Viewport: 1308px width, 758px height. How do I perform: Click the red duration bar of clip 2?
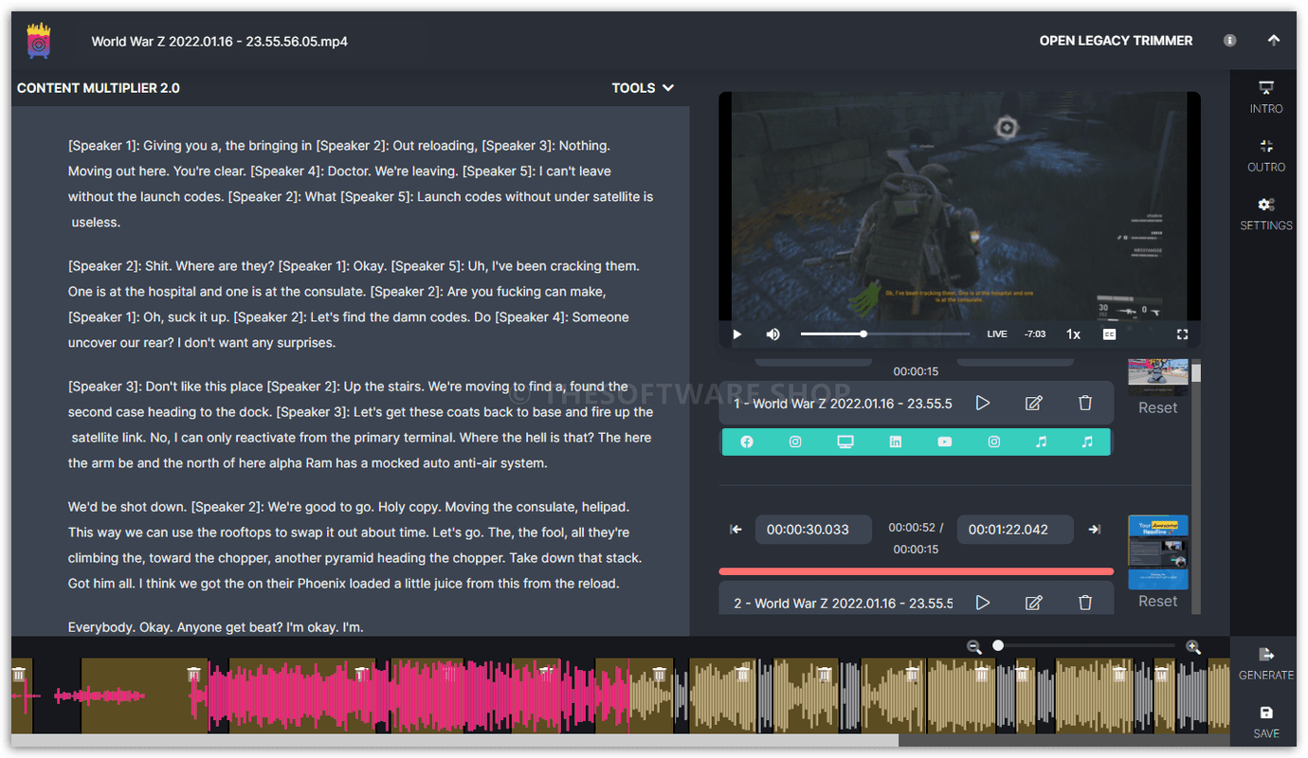coord(916,571)
